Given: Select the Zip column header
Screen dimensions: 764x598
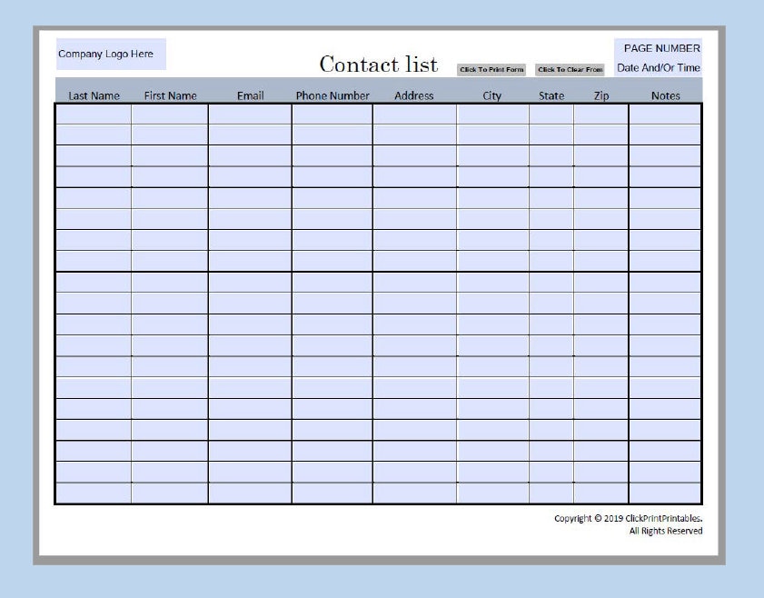Looking at the screenshot, I should click(x=600, y=95).
